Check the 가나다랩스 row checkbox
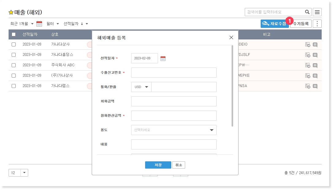 point(13,86)
